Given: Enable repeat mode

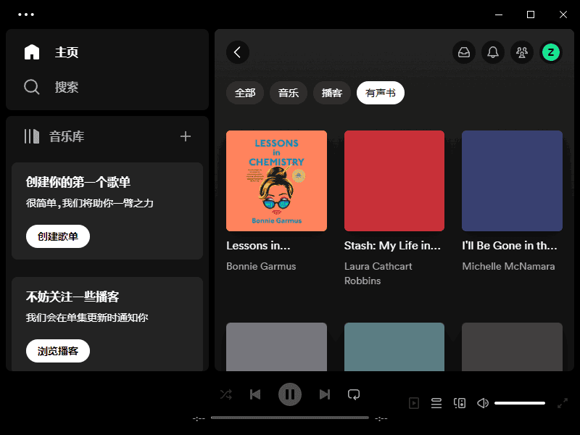Looking at the screenshot, I should 354,394.
